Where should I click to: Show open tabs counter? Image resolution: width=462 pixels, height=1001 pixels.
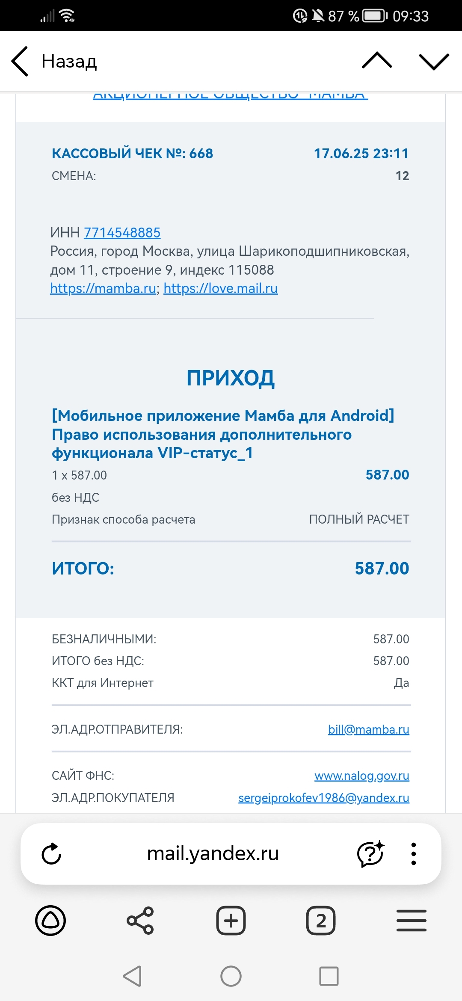pos(321,921)
